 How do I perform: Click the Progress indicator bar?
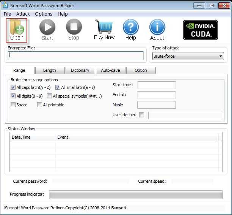click(136, 194)
